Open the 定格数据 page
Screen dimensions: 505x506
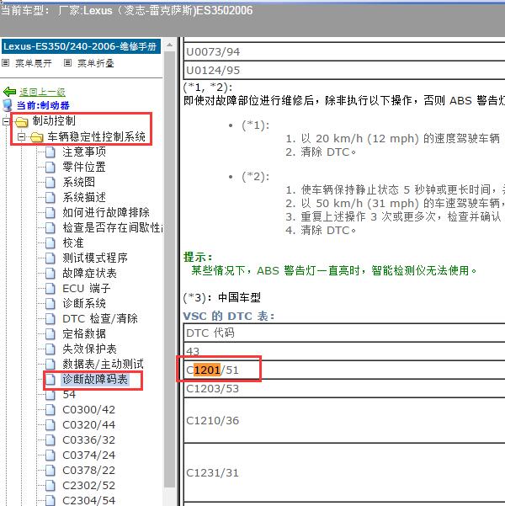84,333
